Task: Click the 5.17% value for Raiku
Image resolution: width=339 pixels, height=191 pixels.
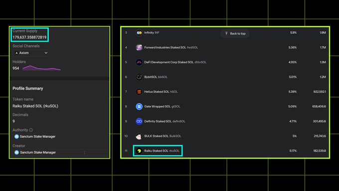Action: point(293,151)
